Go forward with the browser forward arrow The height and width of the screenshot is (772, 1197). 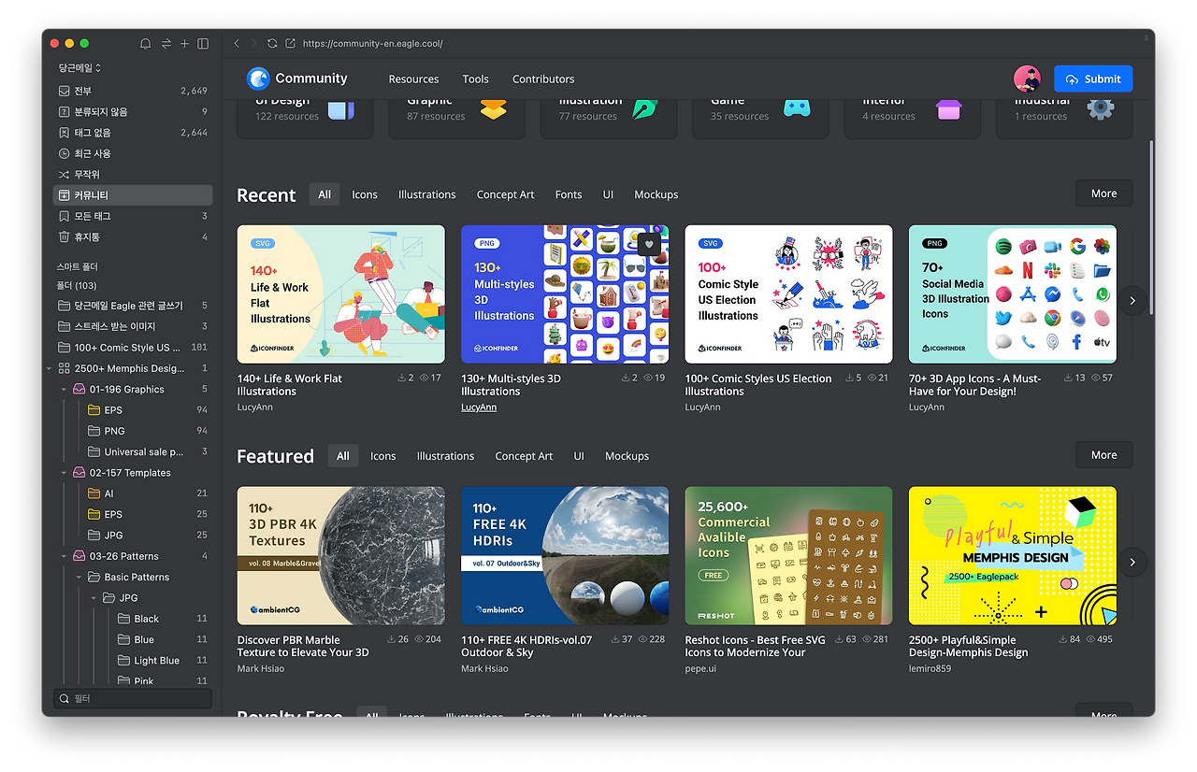(253, 44)
